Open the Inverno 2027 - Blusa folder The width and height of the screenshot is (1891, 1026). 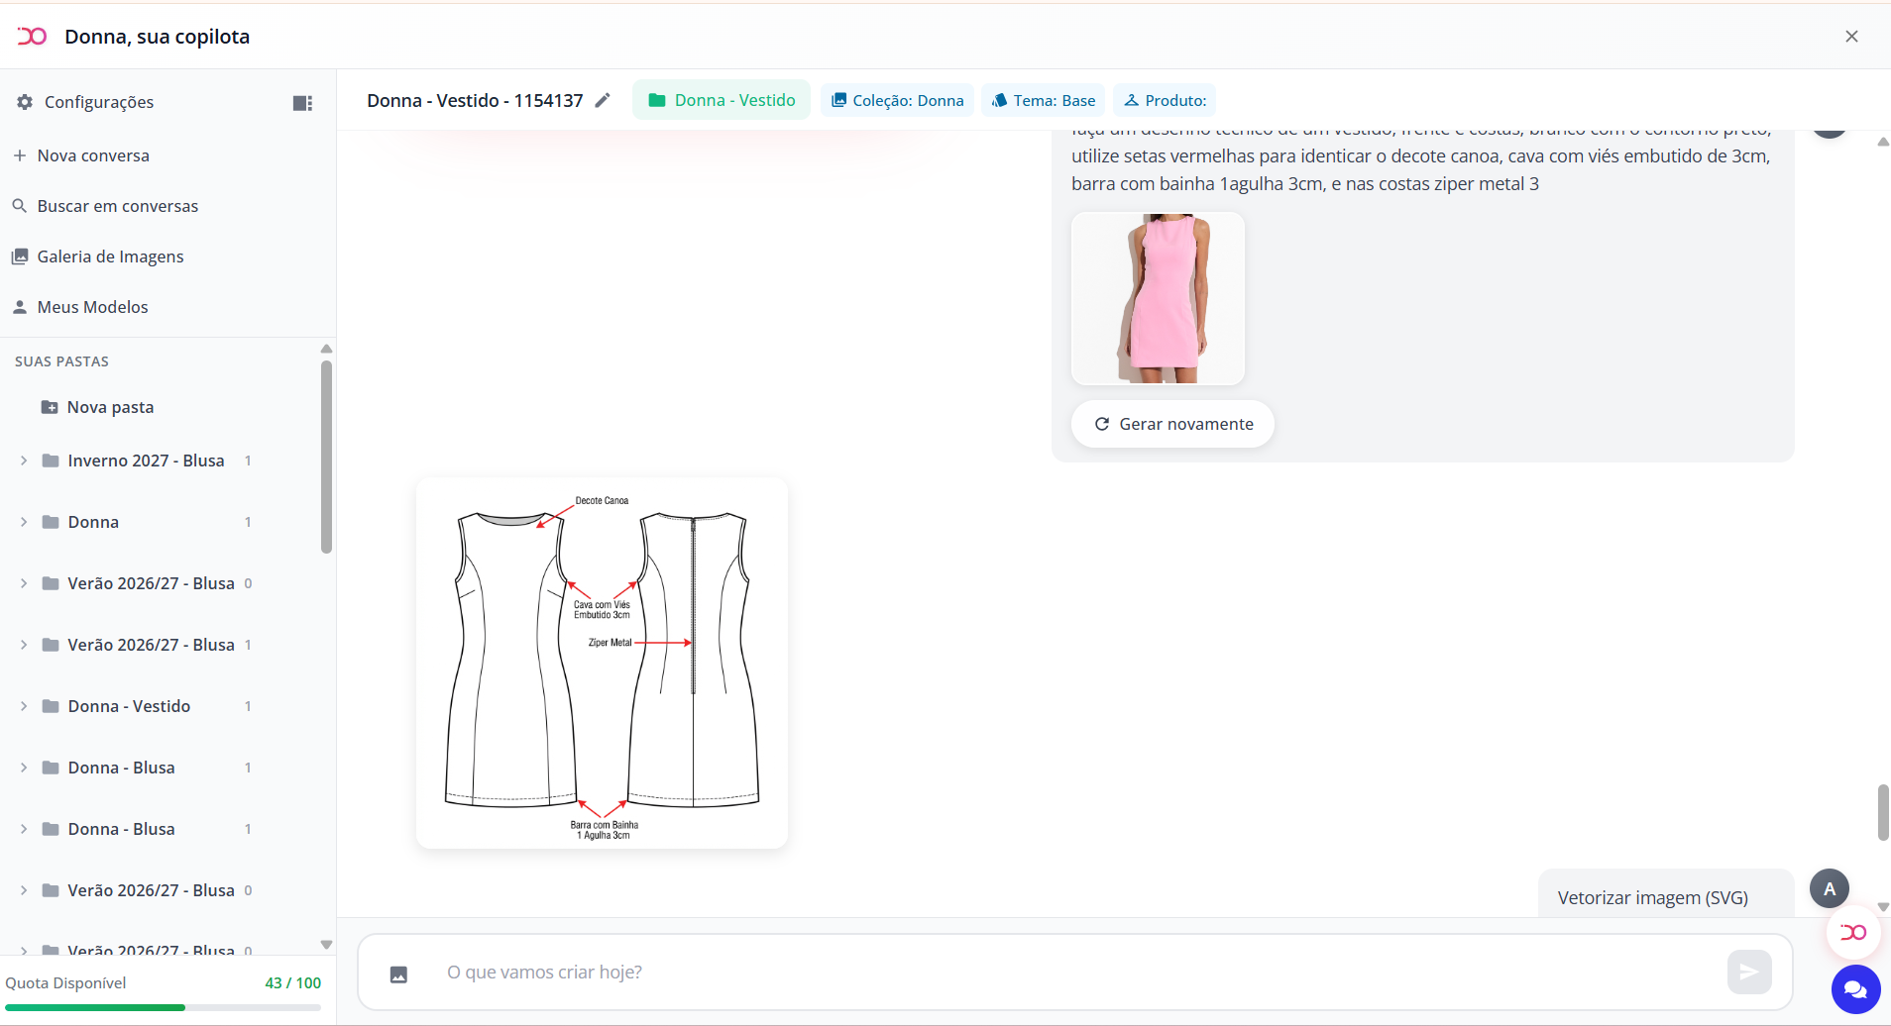[146, 461]
